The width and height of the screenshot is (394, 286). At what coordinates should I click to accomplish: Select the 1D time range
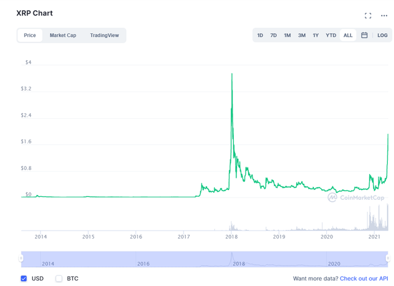click(260, 35)
